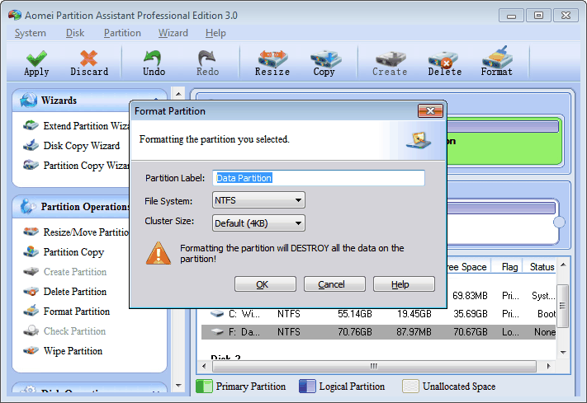The width and height of the screenshot is (587, 403).
Task: Open the Disk menu
Action: click(75, 33)
